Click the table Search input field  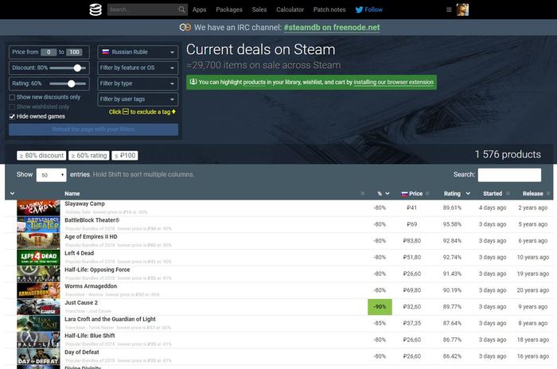[509, 174]
